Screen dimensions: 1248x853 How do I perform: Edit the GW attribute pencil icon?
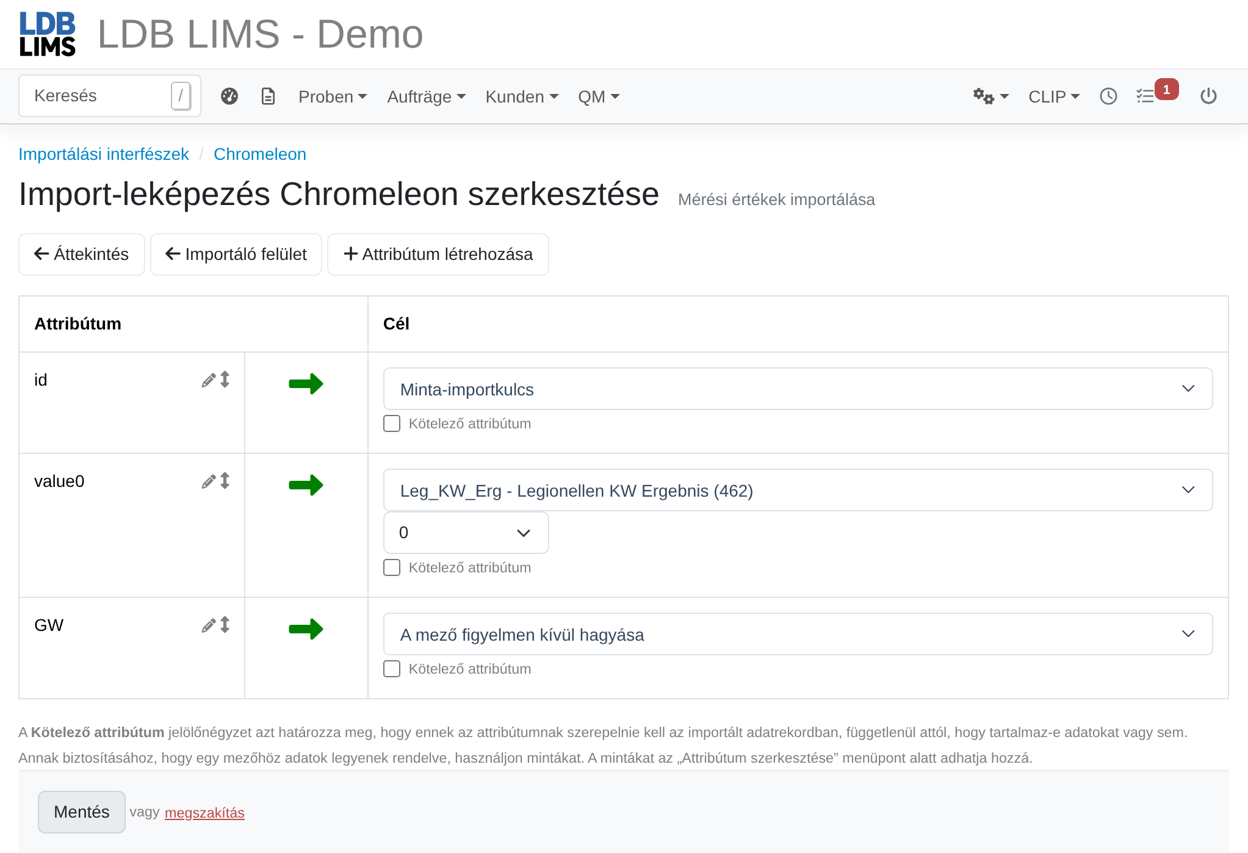pos(209,625)
